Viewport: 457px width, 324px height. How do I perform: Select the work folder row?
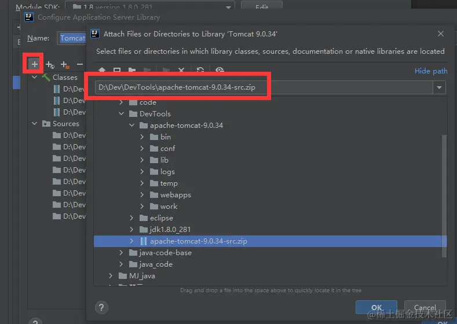(270, 207)
